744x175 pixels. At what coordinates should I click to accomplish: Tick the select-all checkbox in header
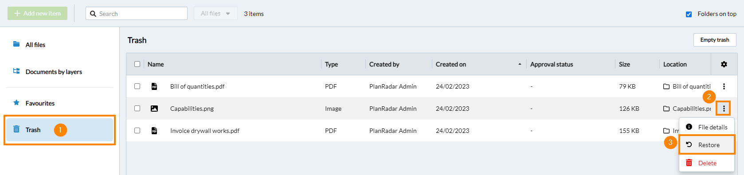pyautogui.click(x=137, y=64)
